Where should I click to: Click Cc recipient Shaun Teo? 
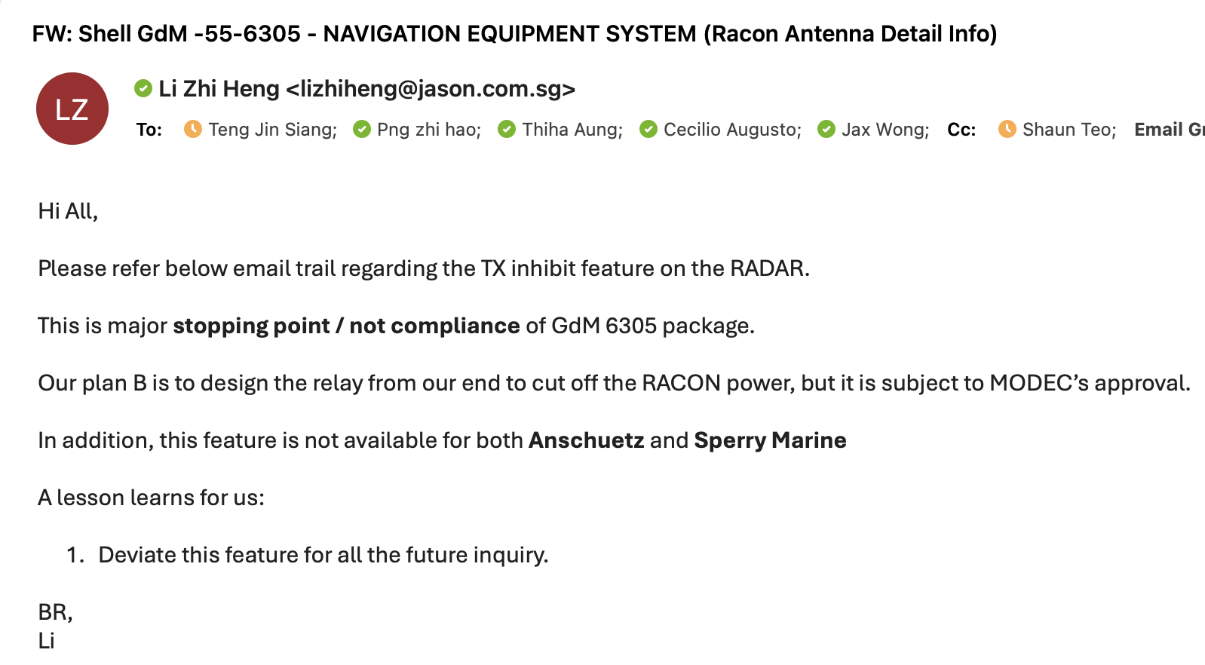(x=1069, y=130)
